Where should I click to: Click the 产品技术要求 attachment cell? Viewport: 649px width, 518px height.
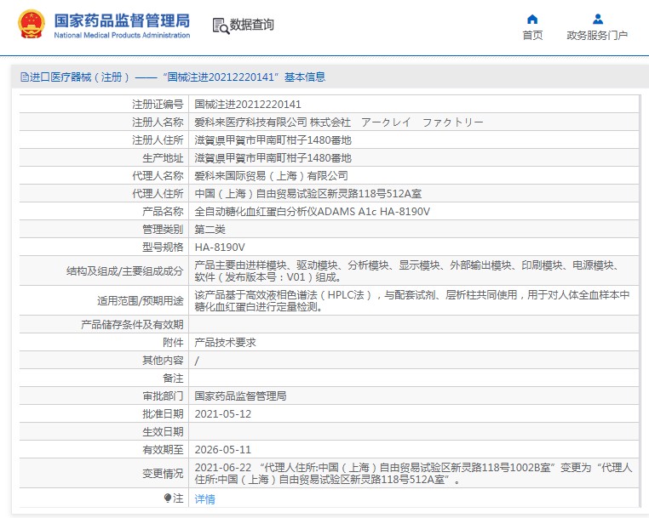[225, 342]
